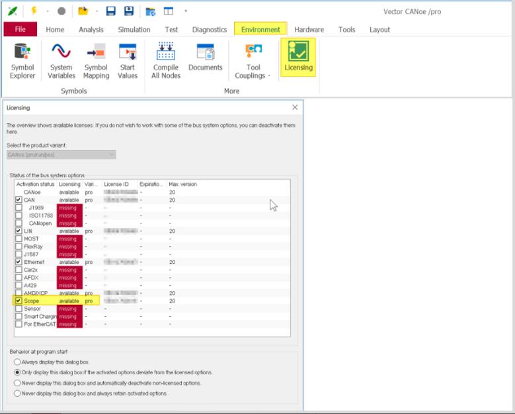Click the lightning bolt start icon
Image resolution: width=515 pixels, height=414 pixels.
[34, 11]
